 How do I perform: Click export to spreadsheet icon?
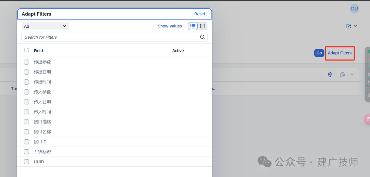click(x=342, y=75)
